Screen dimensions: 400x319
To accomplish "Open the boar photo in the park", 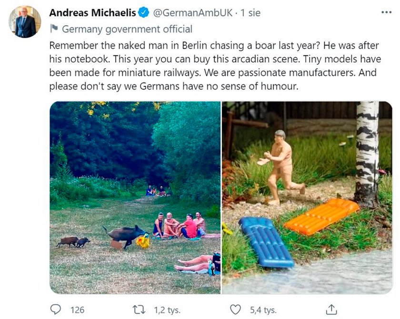I will tap(135, 198).
